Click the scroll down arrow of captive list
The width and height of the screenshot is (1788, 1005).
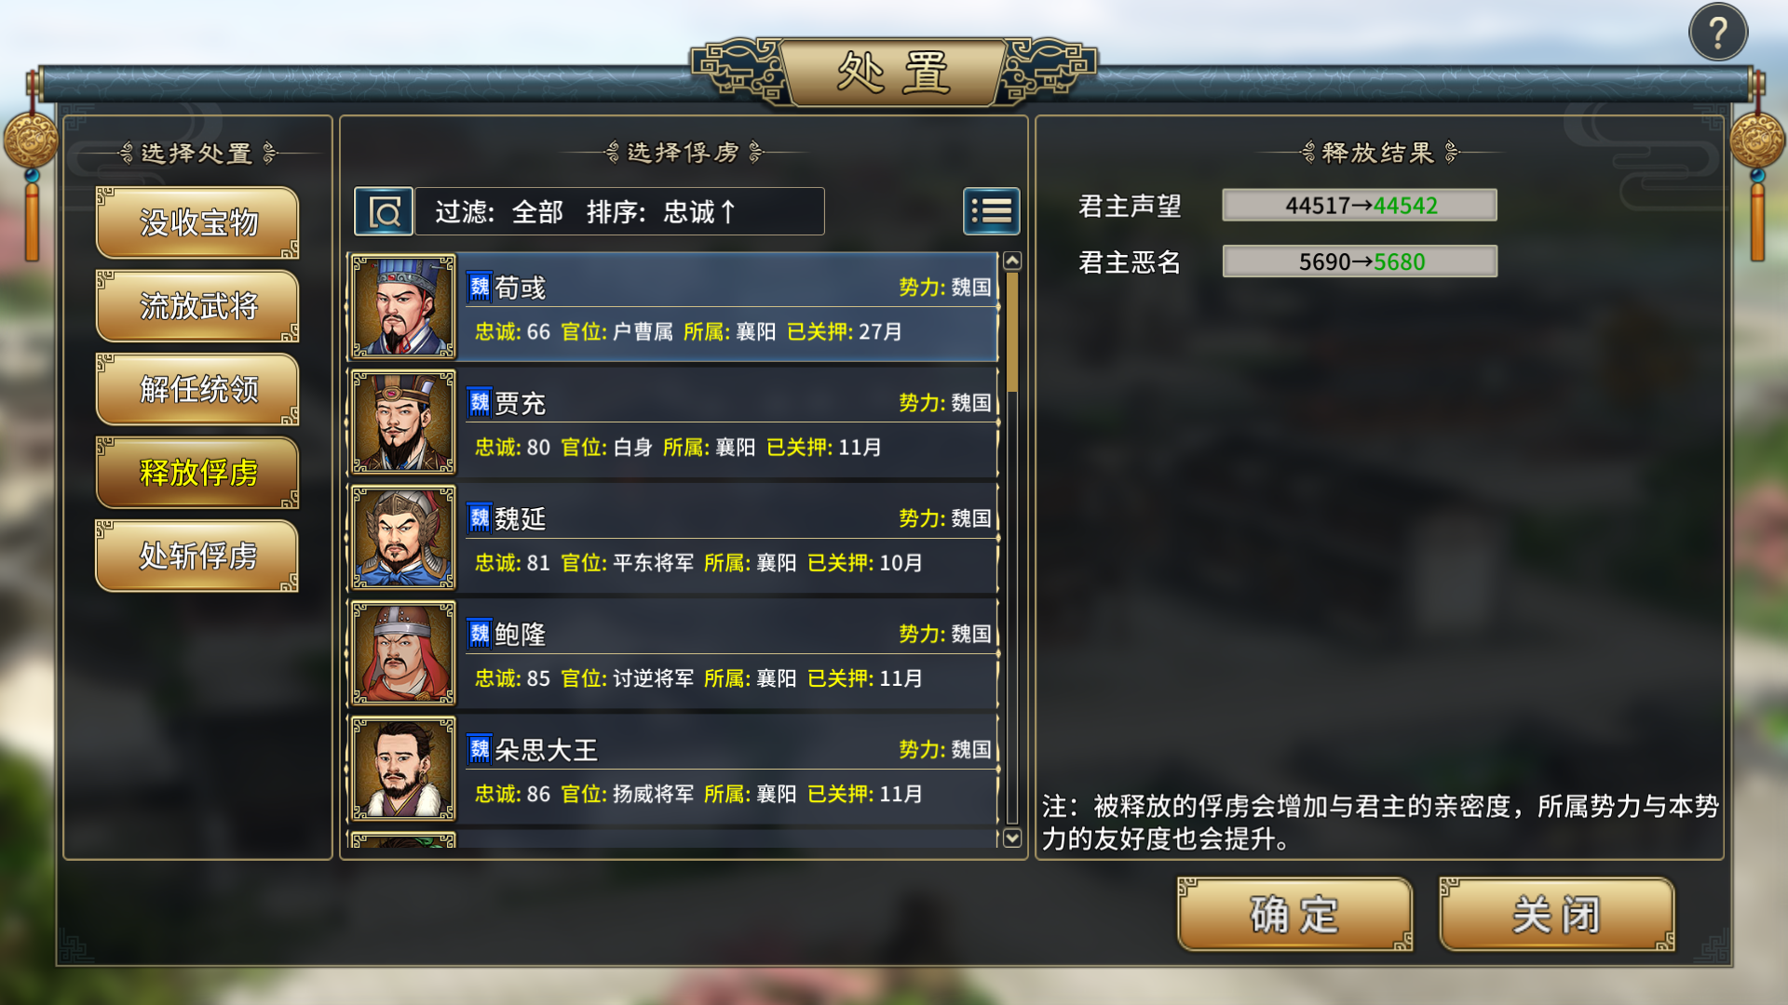pos(1012,837)
